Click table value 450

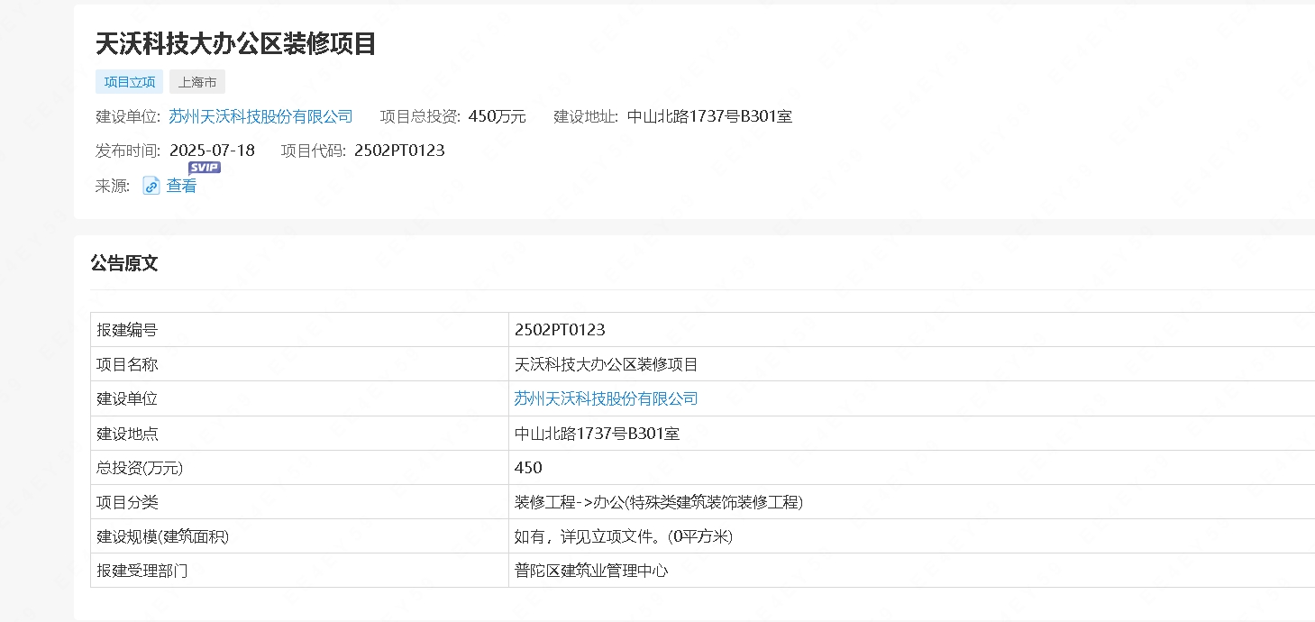(x=528, y=468)
